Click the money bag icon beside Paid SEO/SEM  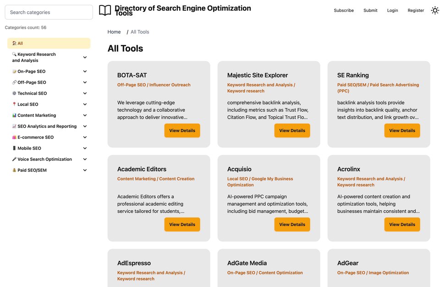tap(14, 170)
